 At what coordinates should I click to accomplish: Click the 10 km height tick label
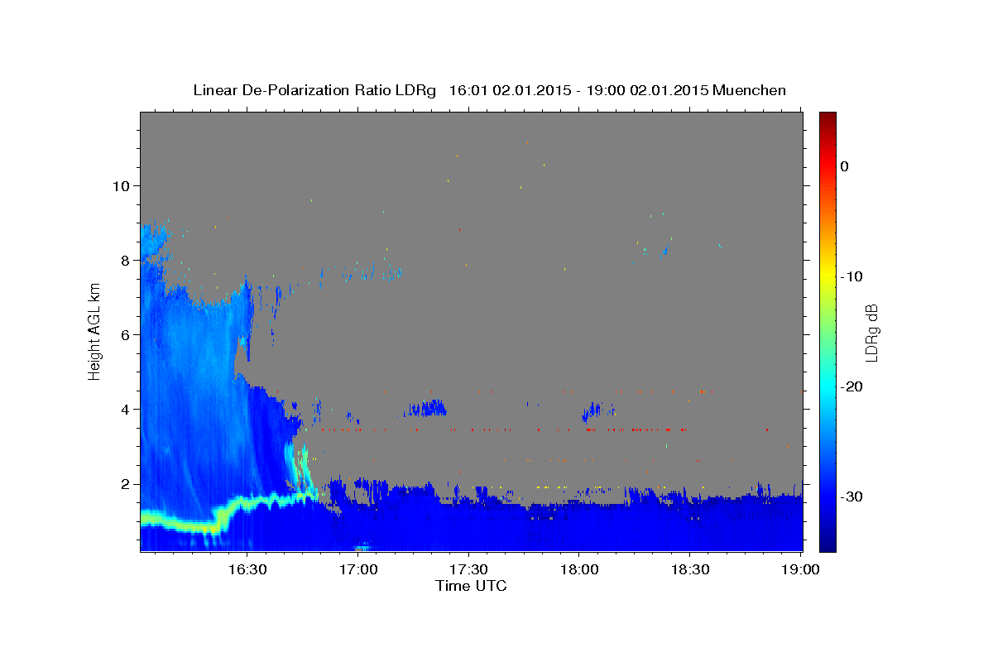(121, 185)
